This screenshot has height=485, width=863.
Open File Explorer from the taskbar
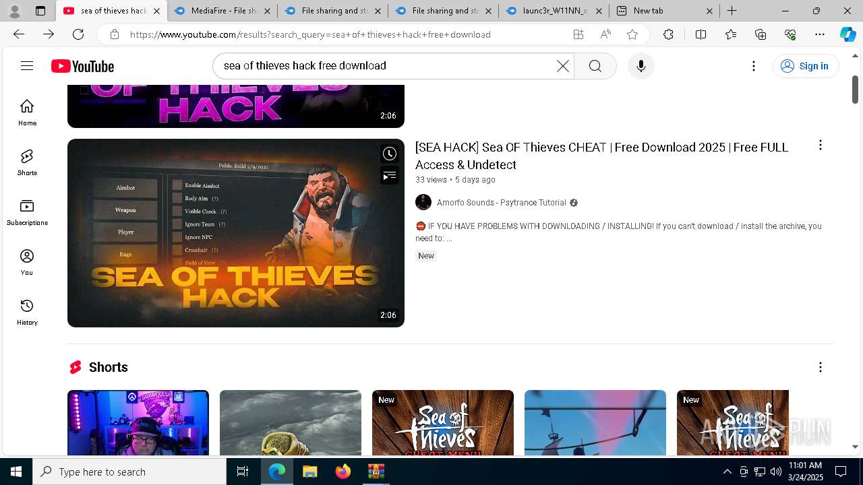[309, 472]
